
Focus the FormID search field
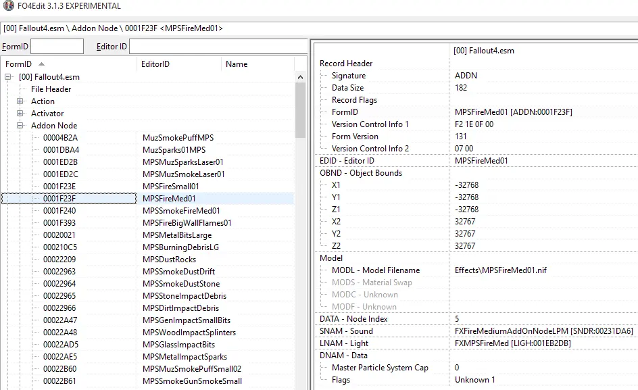tap(57, 47)
